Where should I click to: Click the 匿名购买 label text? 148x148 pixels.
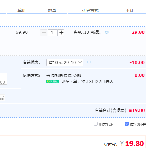138,124
